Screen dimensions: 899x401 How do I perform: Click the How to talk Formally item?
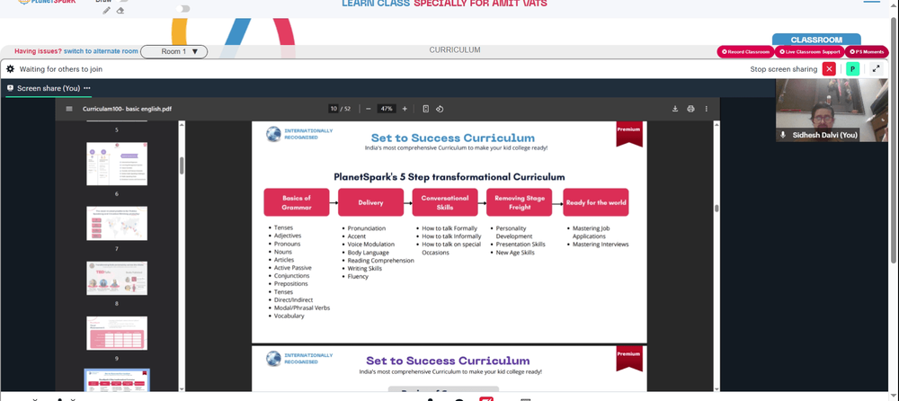(449, 228)
